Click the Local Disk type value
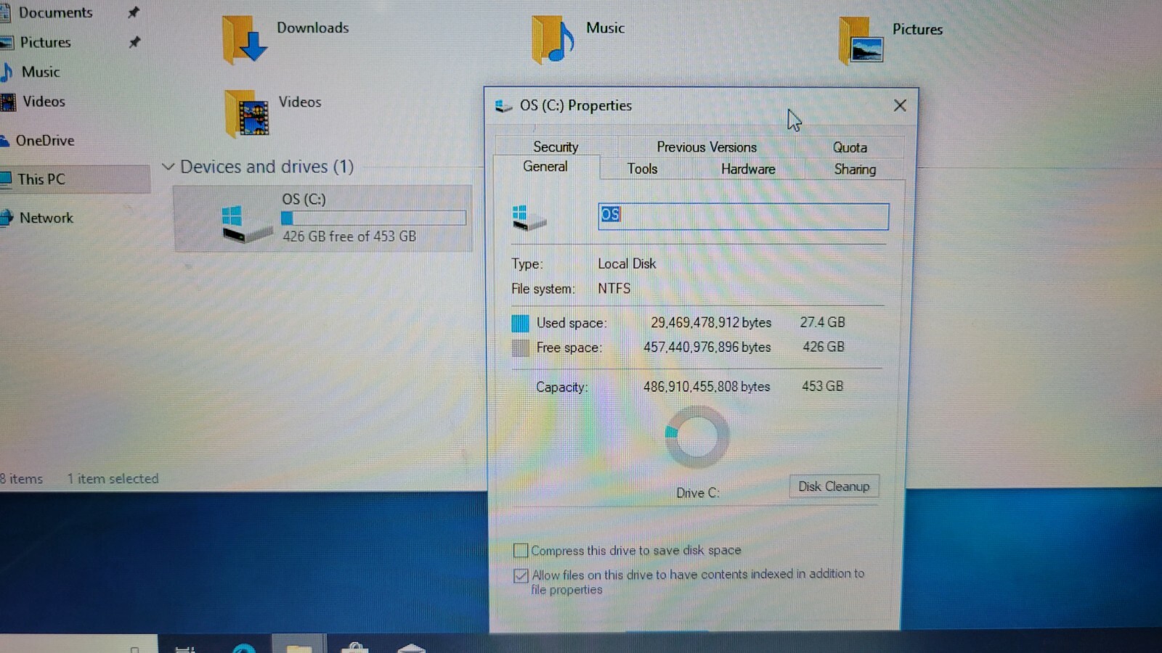 [x=627, y=263]
